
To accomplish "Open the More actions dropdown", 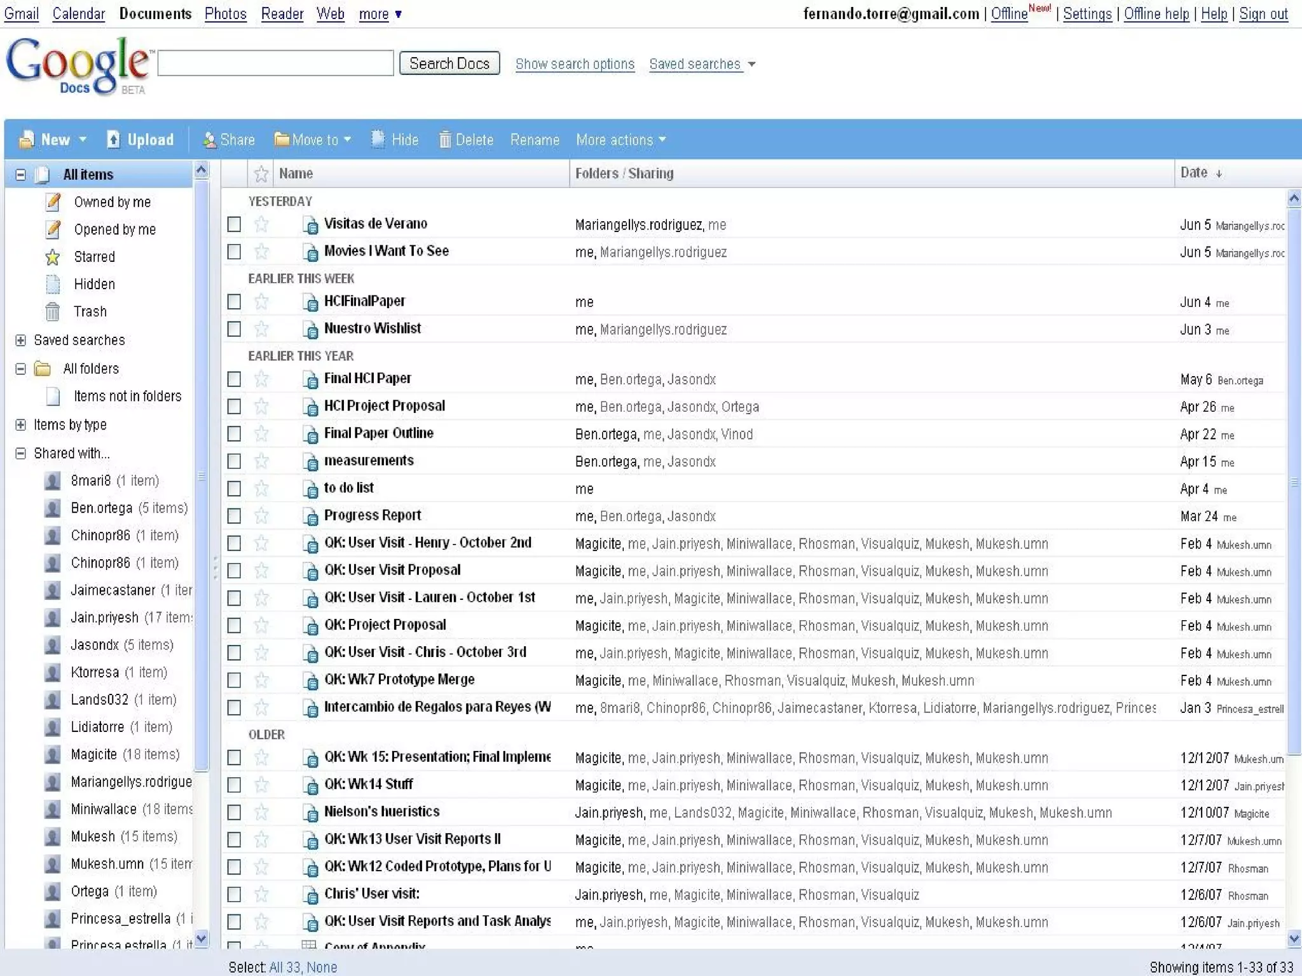I will (620, 140).
